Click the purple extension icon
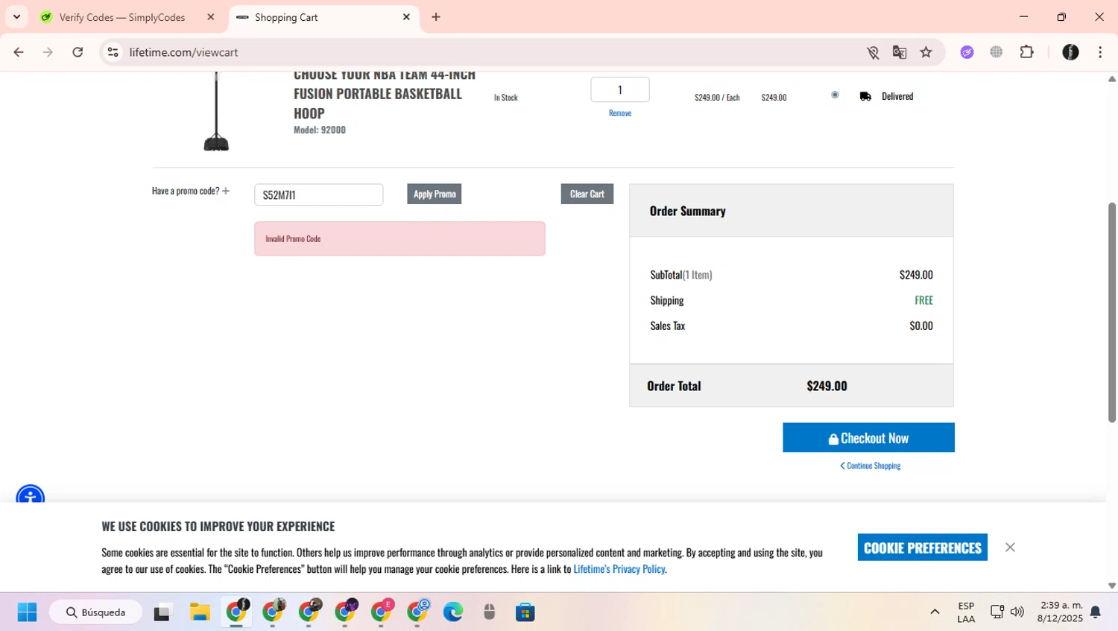1118x631 pixels. click(967, 52)
